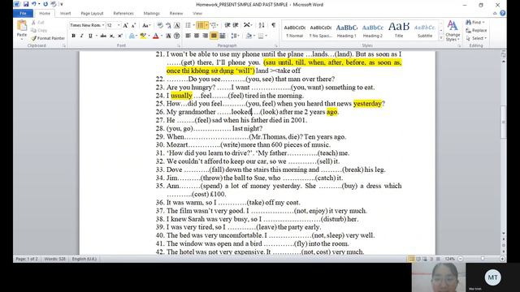
Task: Toggle Italic formatting
Action: point(81,36)
